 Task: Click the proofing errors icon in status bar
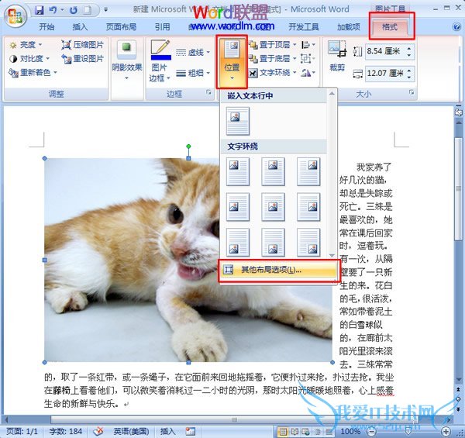point(98,431)
